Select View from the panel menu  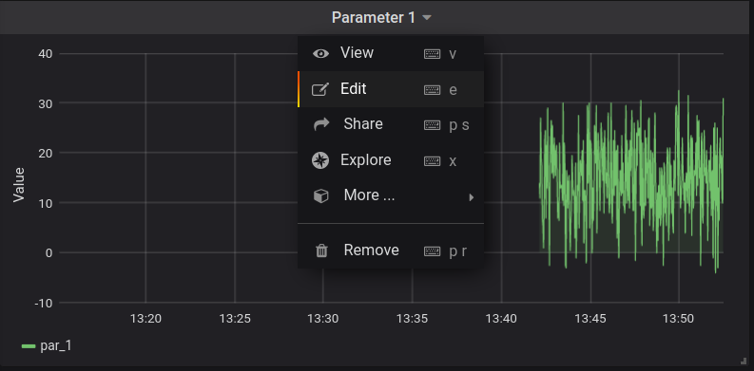point(391,53)
